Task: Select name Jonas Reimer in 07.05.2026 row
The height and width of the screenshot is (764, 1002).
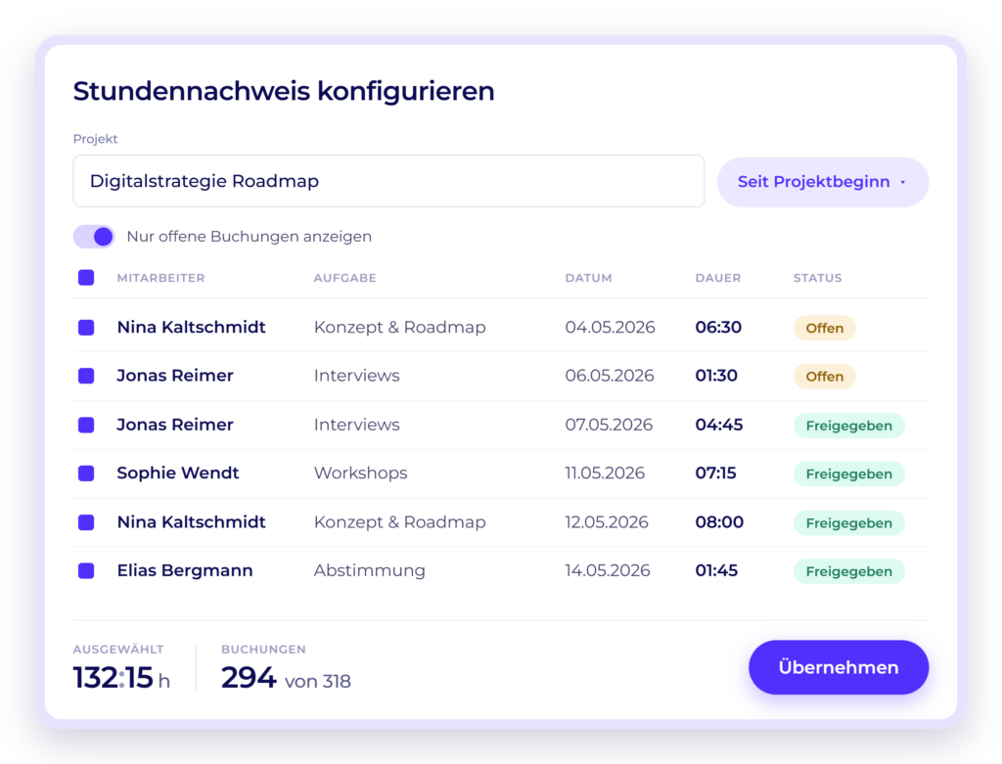Action: coord(175,425)
